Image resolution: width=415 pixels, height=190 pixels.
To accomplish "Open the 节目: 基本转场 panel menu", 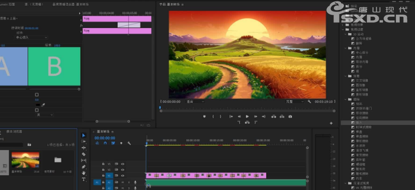I will tap(183, 4).
